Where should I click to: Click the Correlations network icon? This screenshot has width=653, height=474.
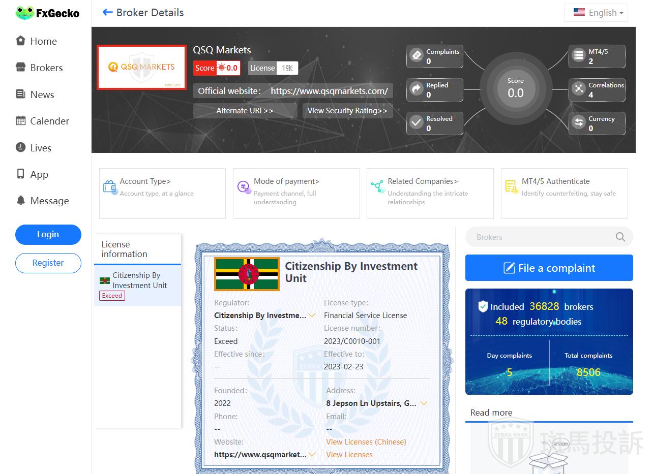579,89
